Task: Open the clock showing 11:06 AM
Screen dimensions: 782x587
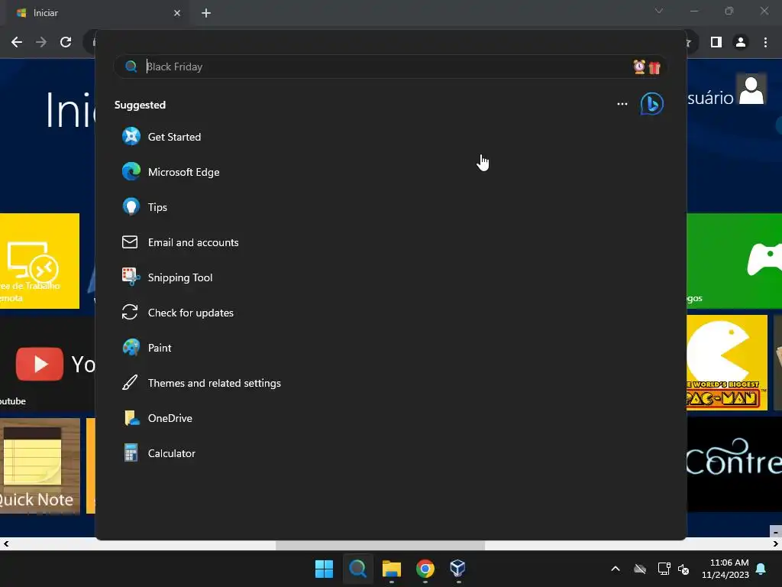Action: (725, 569)
